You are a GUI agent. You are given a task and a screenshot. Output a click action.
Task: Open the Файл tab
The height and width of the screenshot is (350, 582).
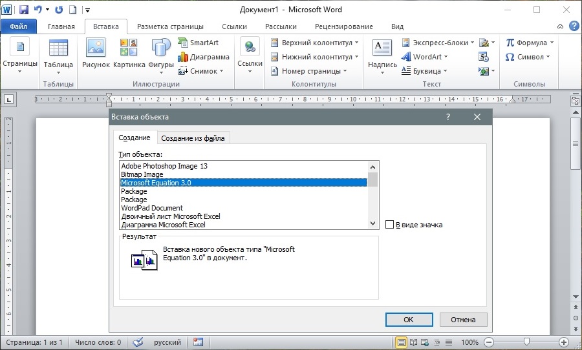[x=19, y=26]
